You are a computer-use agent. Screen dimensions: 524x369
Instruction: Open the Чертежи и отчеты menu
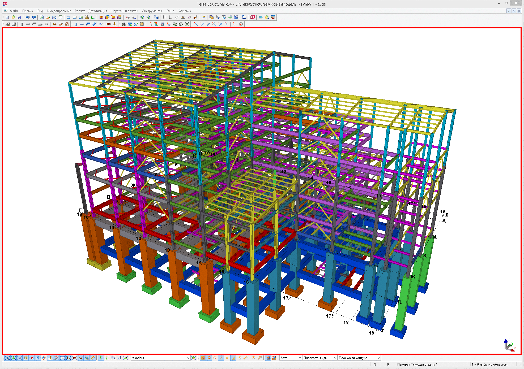tap(125, 11)
